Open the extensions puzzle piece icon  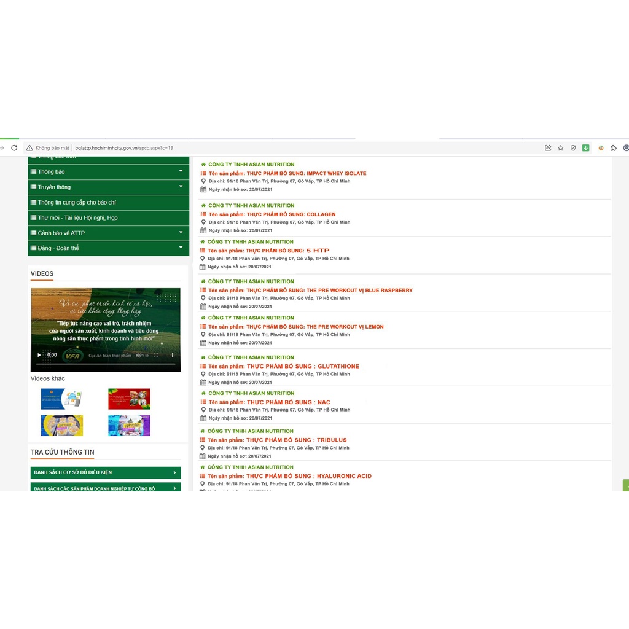(x=614, y=148)
